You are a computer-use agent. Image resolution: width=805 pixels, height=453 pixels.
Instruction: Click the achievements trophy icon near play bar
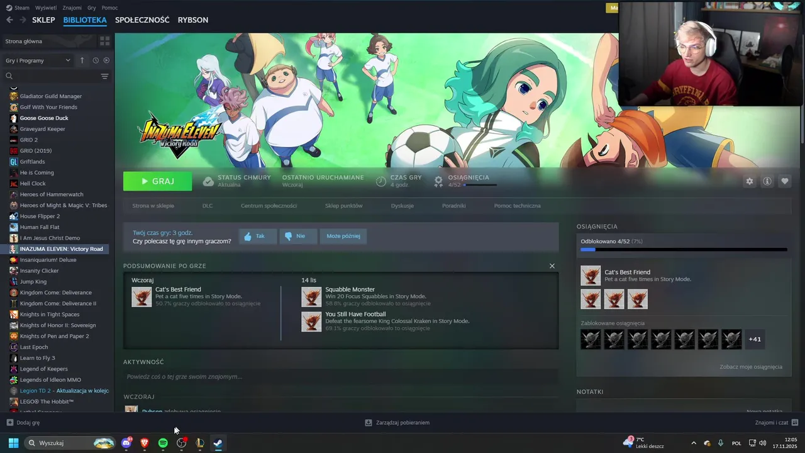point(438,182)
